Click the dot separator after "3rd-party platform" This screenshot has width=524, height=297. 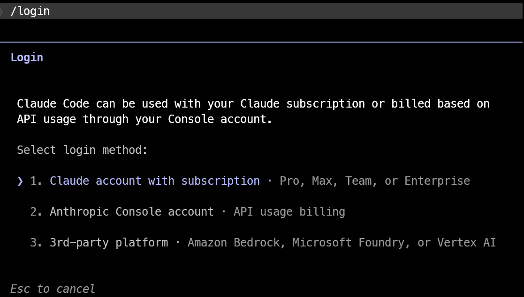point(178,243)
